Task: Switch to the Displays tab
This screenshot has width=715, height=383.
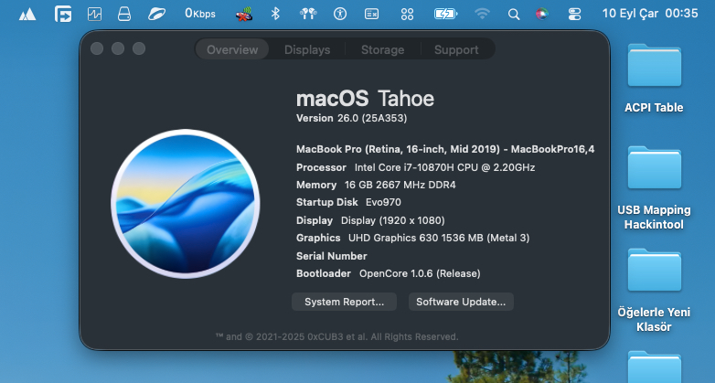Action: click(307, 49)
